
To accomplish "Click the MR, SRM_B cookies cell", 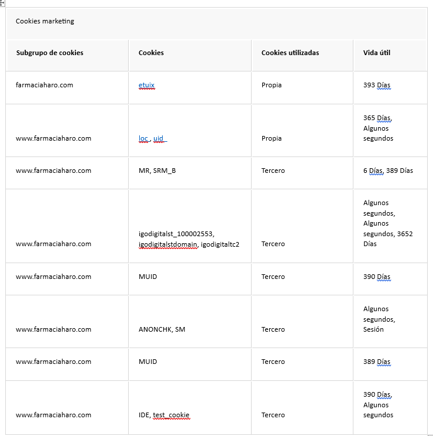I will point(190,173).
